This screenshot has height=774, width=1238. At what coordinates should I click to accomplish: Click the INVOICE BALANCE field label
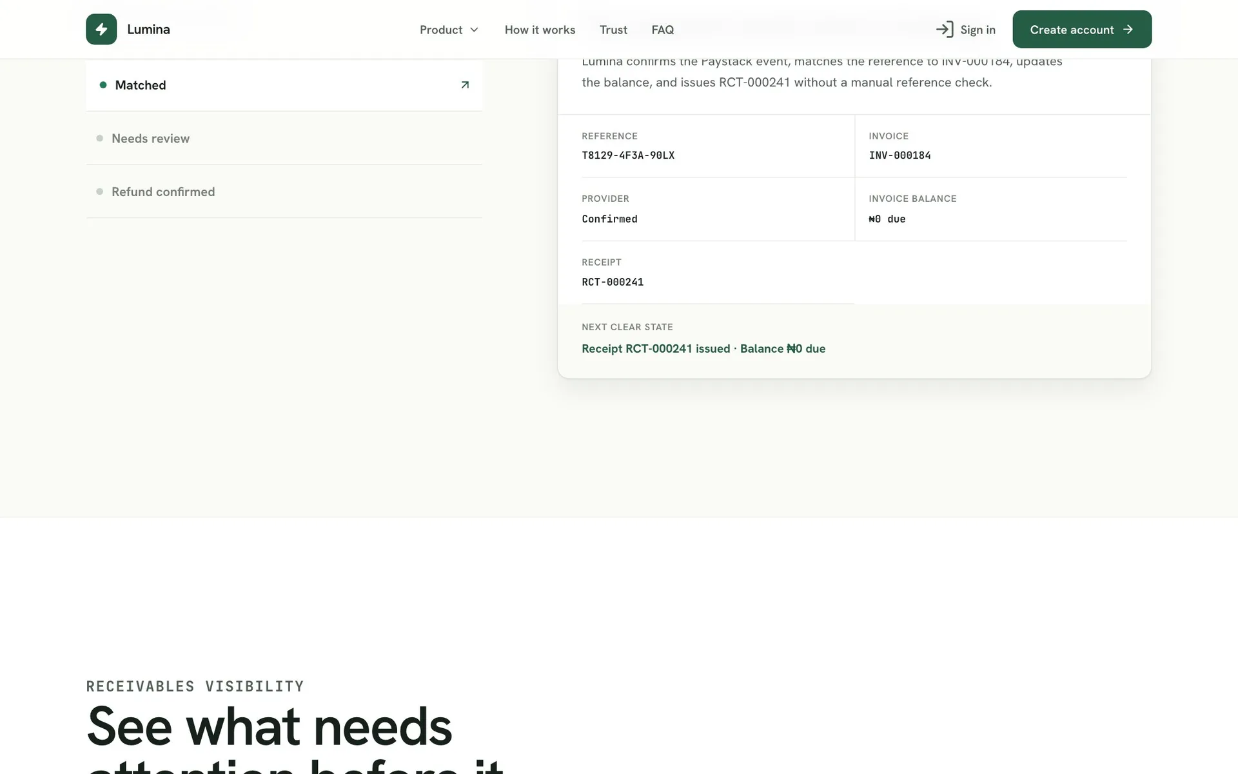[x=912, y=199]
